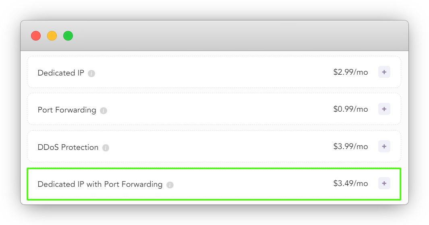The width and height of the screenshot is (429, 225).
Task: Show info for DDoS Protection
Action: 106,148
